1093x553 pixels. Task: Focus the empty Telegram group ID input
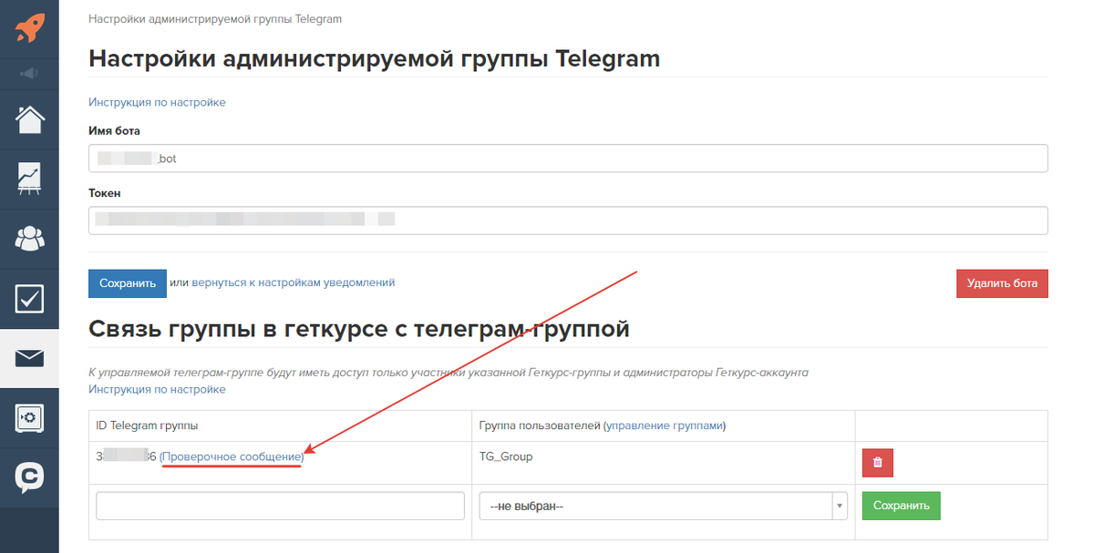pos(280,506)
